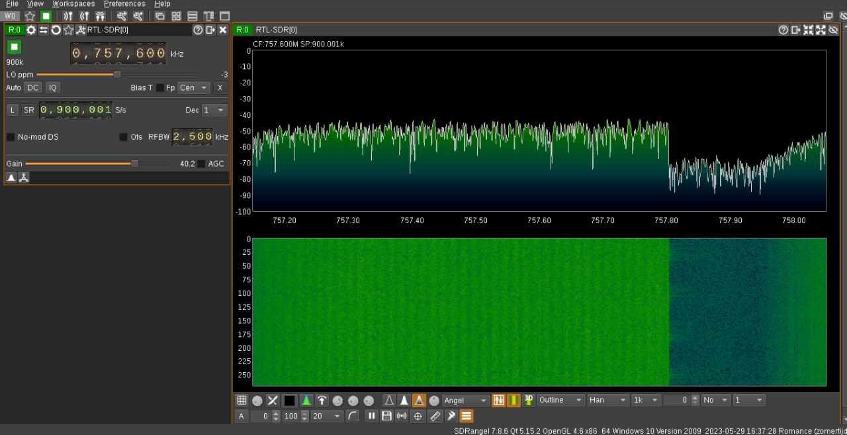Pause the spectrum display
The image size is (847, 435).
pyautogui.click(x=372, y=416)
